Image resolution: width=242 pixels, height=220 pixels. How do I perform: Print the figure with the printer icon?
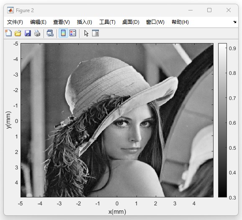pos(37,33)
